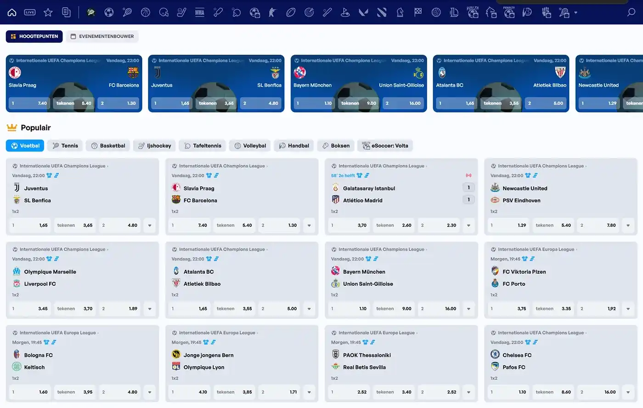Image resolution: width=643 pixels, height=408 pixels.
Task: Select the Tafeltennis filter tab
Action: click(202, 146)
